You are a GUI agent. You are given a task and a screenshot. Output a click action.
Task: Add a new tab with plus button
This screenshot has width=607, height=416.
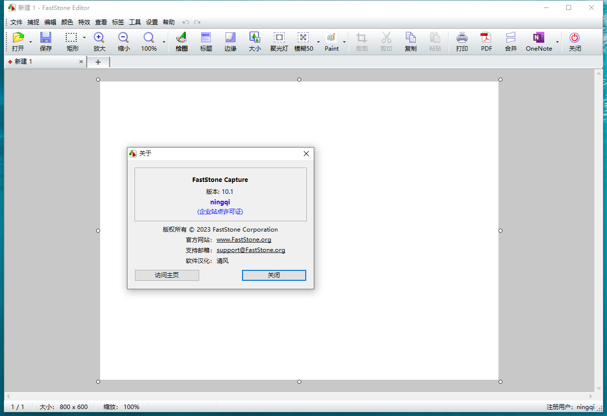point(98,62)
